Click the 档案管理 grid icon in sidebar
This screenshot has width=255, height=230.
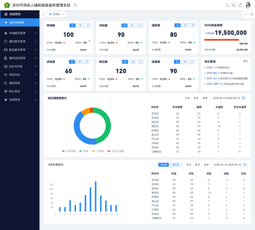click(x=6, y=14)
